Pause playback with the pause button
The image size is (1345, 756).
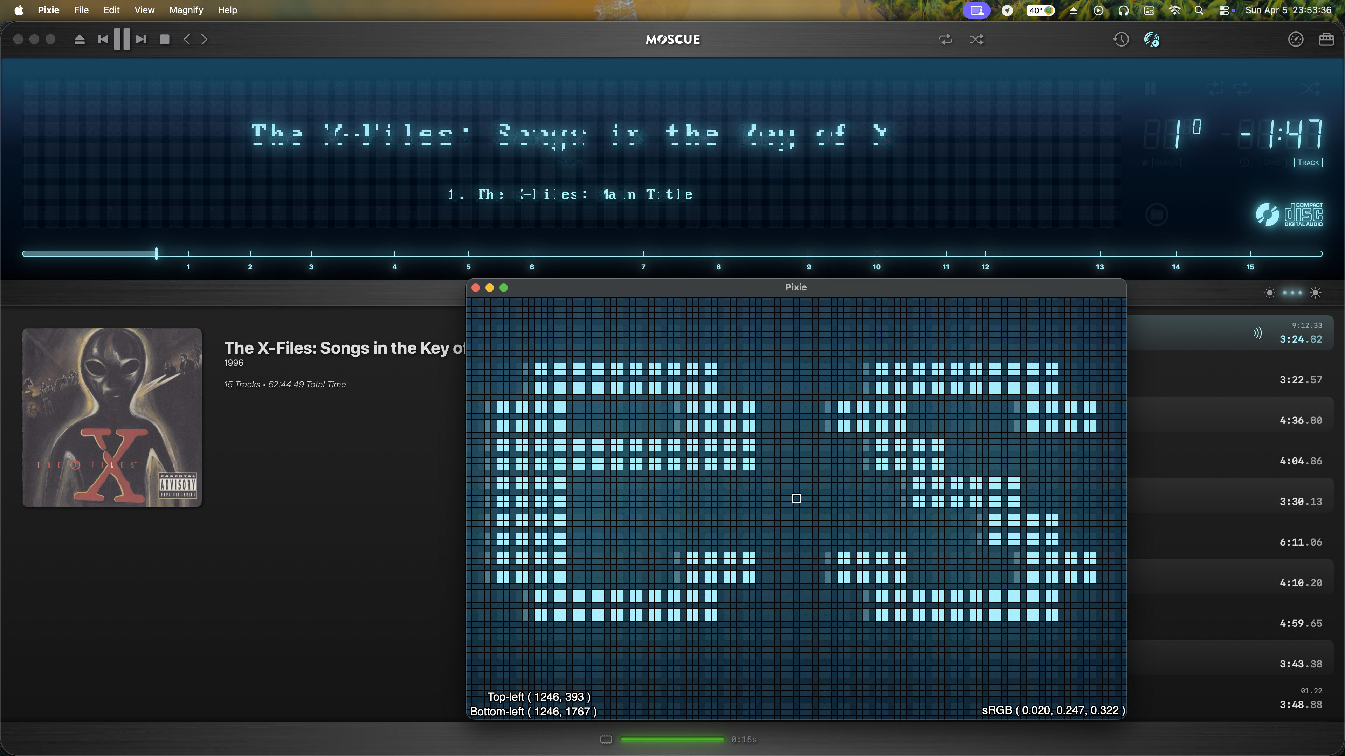click(x=122, y=40)
